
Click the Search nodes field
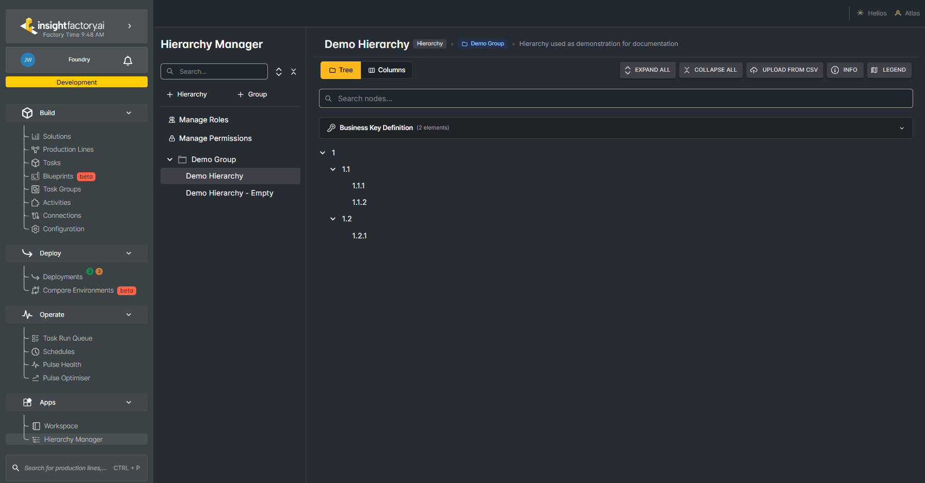tap(616, 99)
